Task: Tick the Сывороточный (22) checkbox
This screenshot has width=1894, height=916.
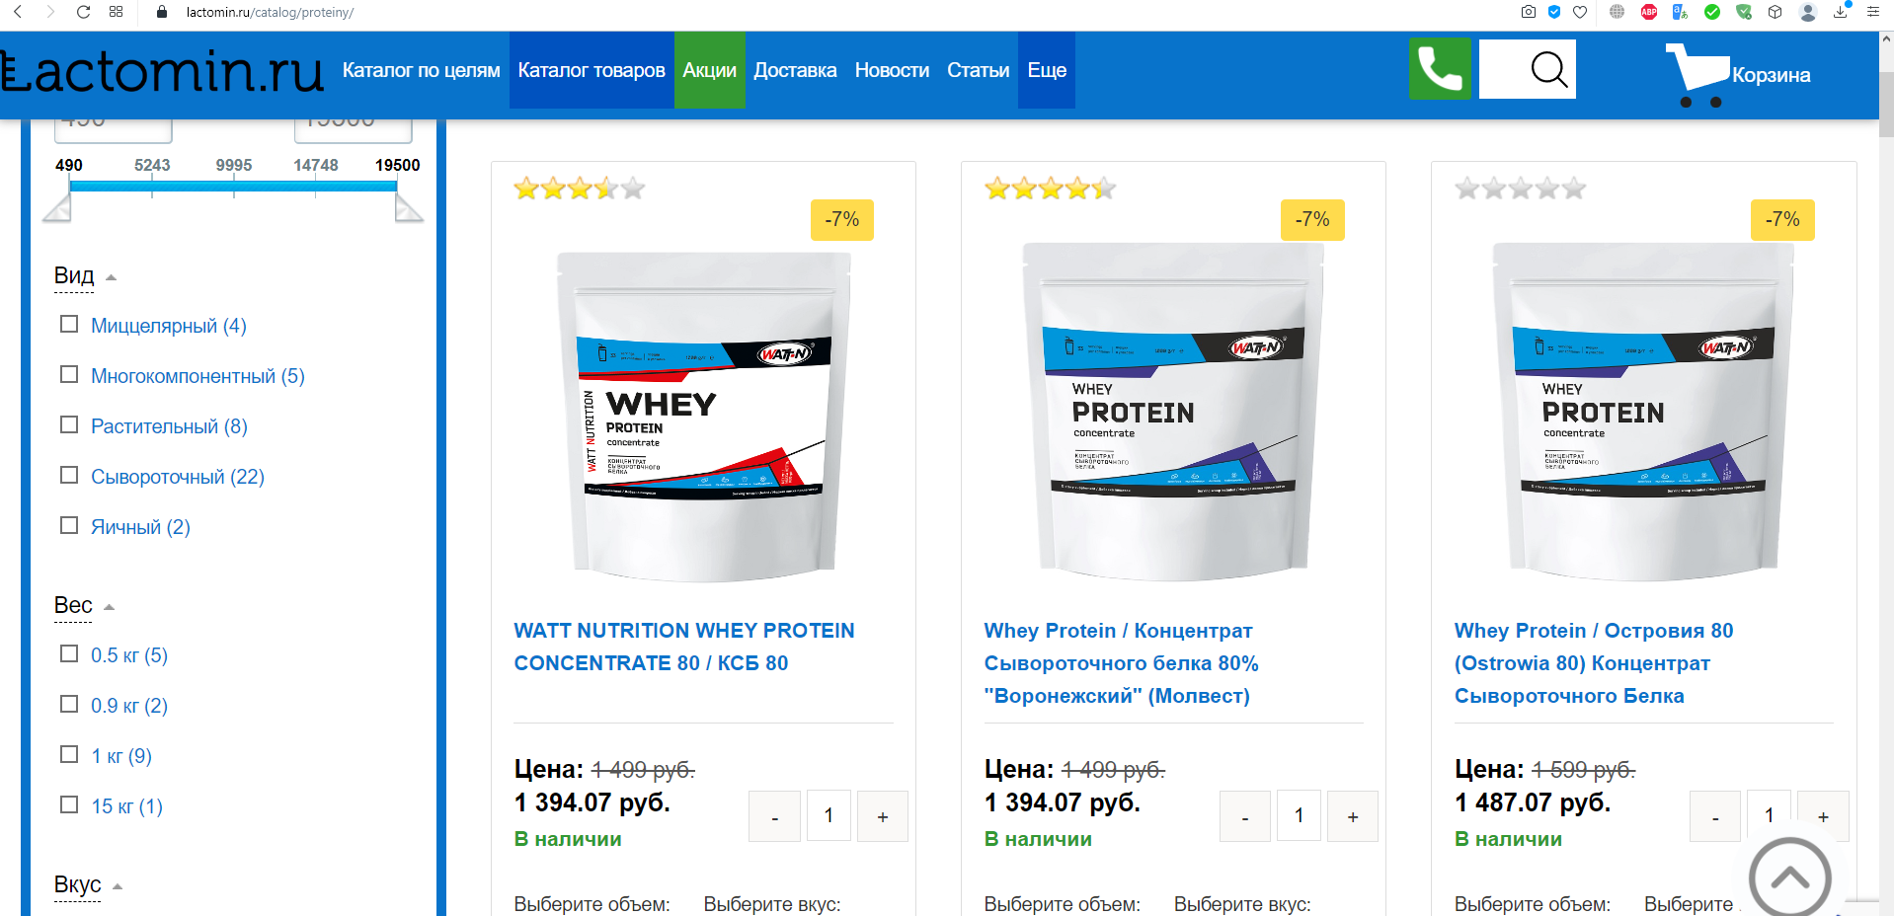Action: [69, 476]
